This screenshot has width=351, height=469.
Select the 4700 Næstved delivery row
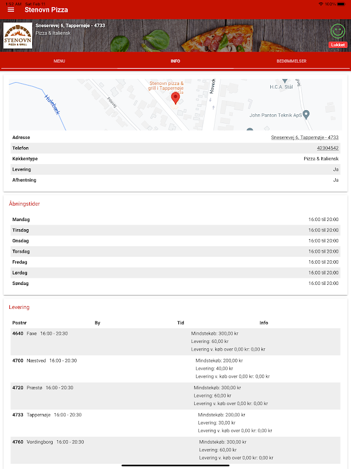175,369
